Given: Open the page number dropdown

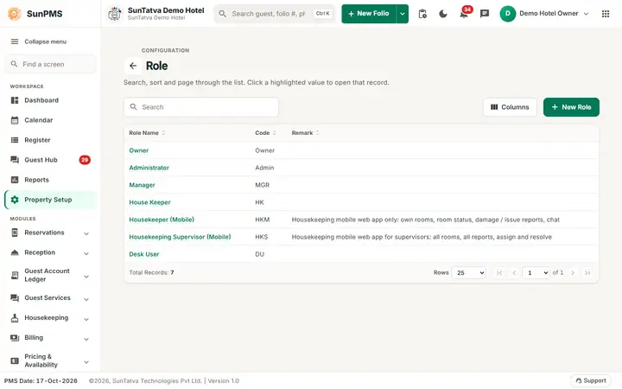Looking at the screenshot, I should (536, 272).
